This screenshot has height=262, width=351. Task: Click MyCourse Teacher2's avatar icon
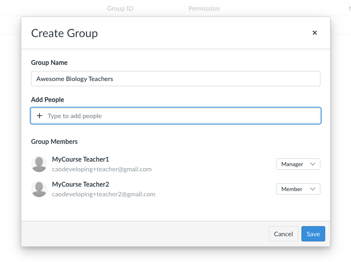pos(39,189)
